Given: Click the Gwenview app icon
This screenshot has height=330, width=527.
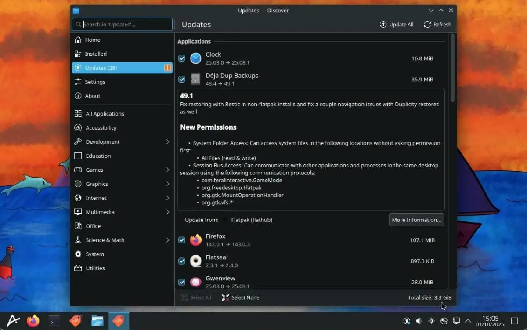Looking at the screenshot, I should (x=195, y=282).
